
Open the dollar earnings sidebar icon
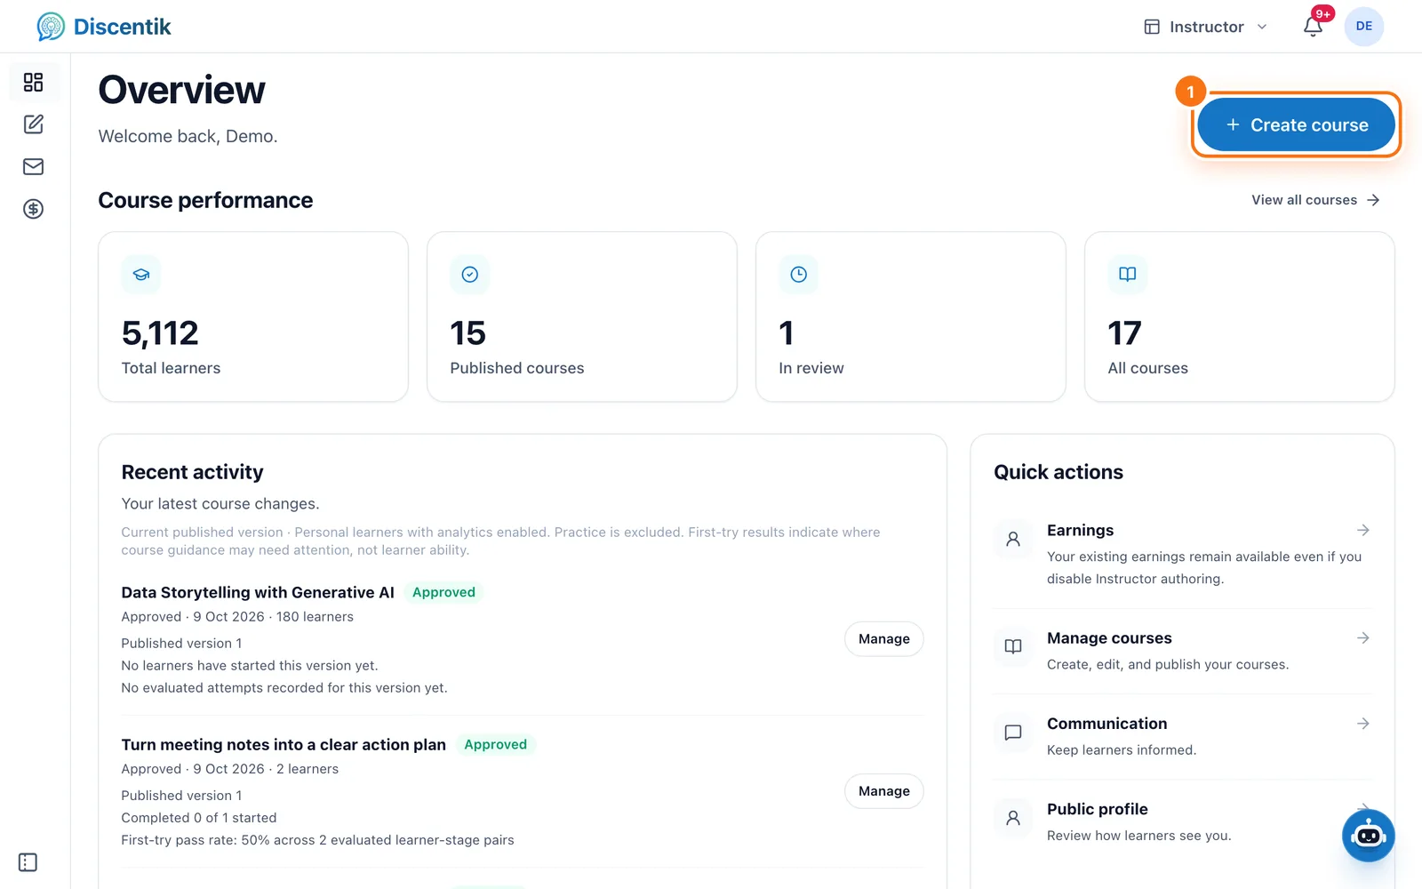pyautogui.click(x=34, y=209)
